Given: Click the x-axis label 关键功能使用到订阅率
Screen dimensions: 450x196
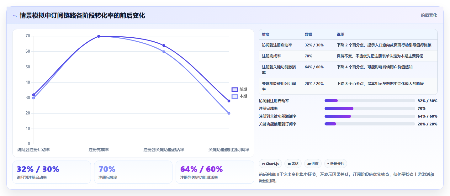Looking at the screenshot, I should (229, 150).
